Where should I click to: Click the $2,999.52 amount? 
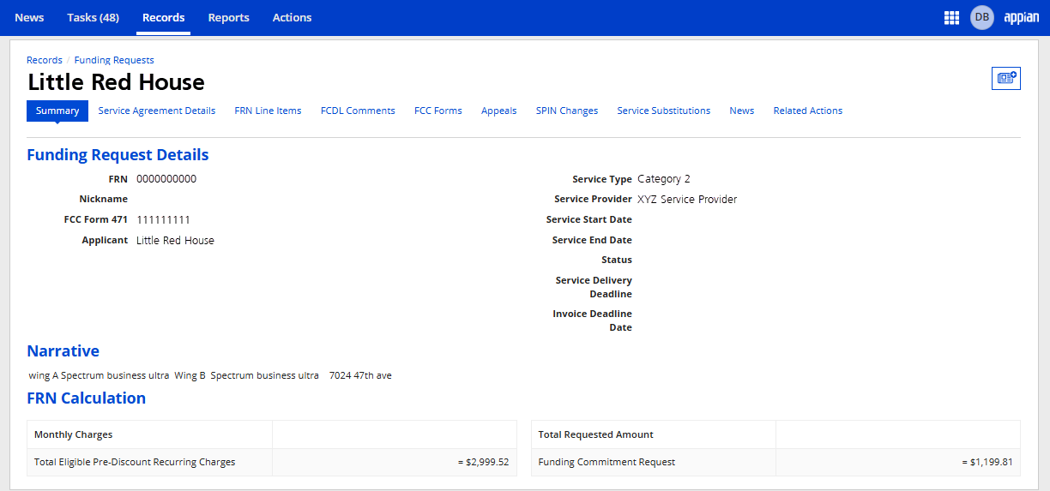pos(483,463)
